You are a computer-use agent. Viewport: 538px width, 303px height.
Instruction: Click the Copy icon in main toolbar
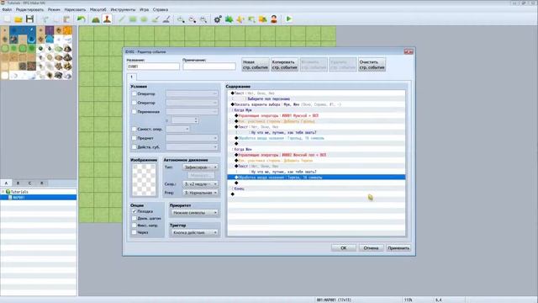[55, 19]
